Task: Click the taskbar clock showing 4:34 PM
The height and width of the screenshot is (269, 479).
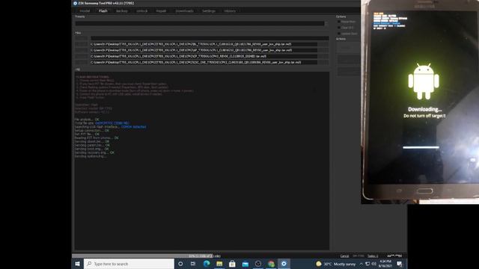Action: (x=385, y=264)
